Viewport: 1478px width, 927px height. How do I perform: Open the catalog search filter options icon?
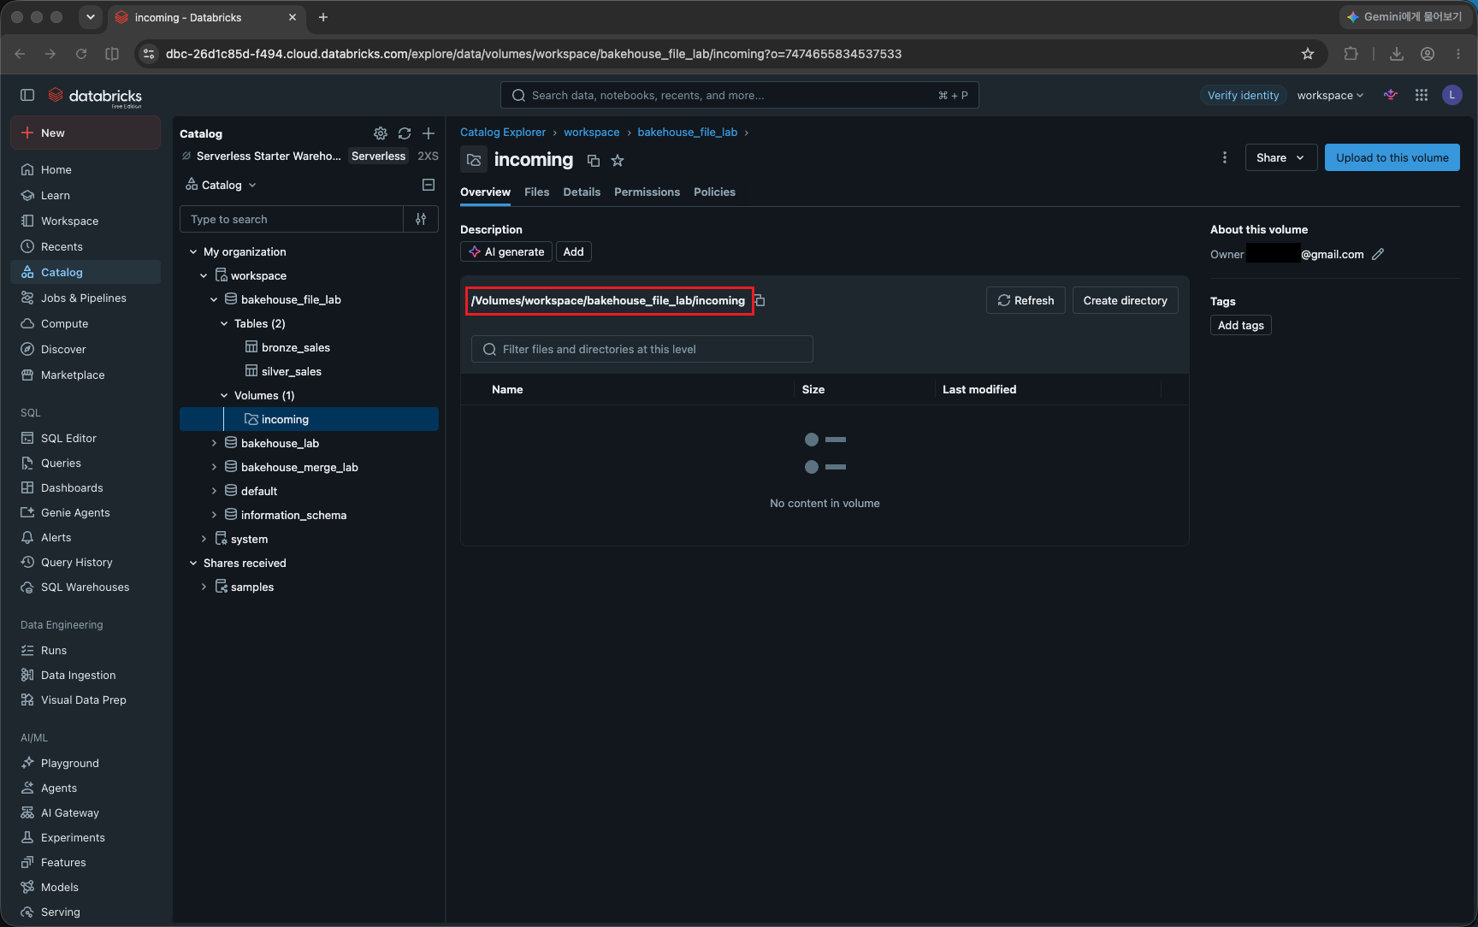(421, 219)
